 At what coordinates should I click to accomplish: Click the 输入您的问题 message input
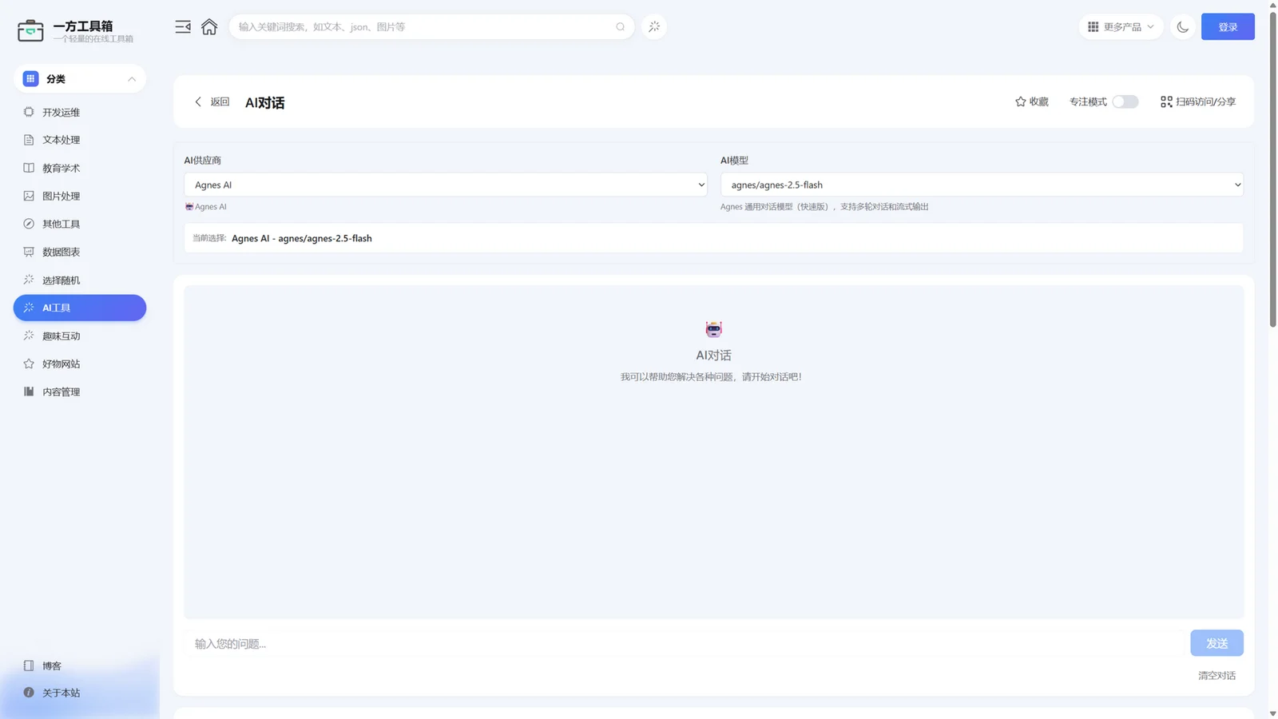click(x=684, y=643)
